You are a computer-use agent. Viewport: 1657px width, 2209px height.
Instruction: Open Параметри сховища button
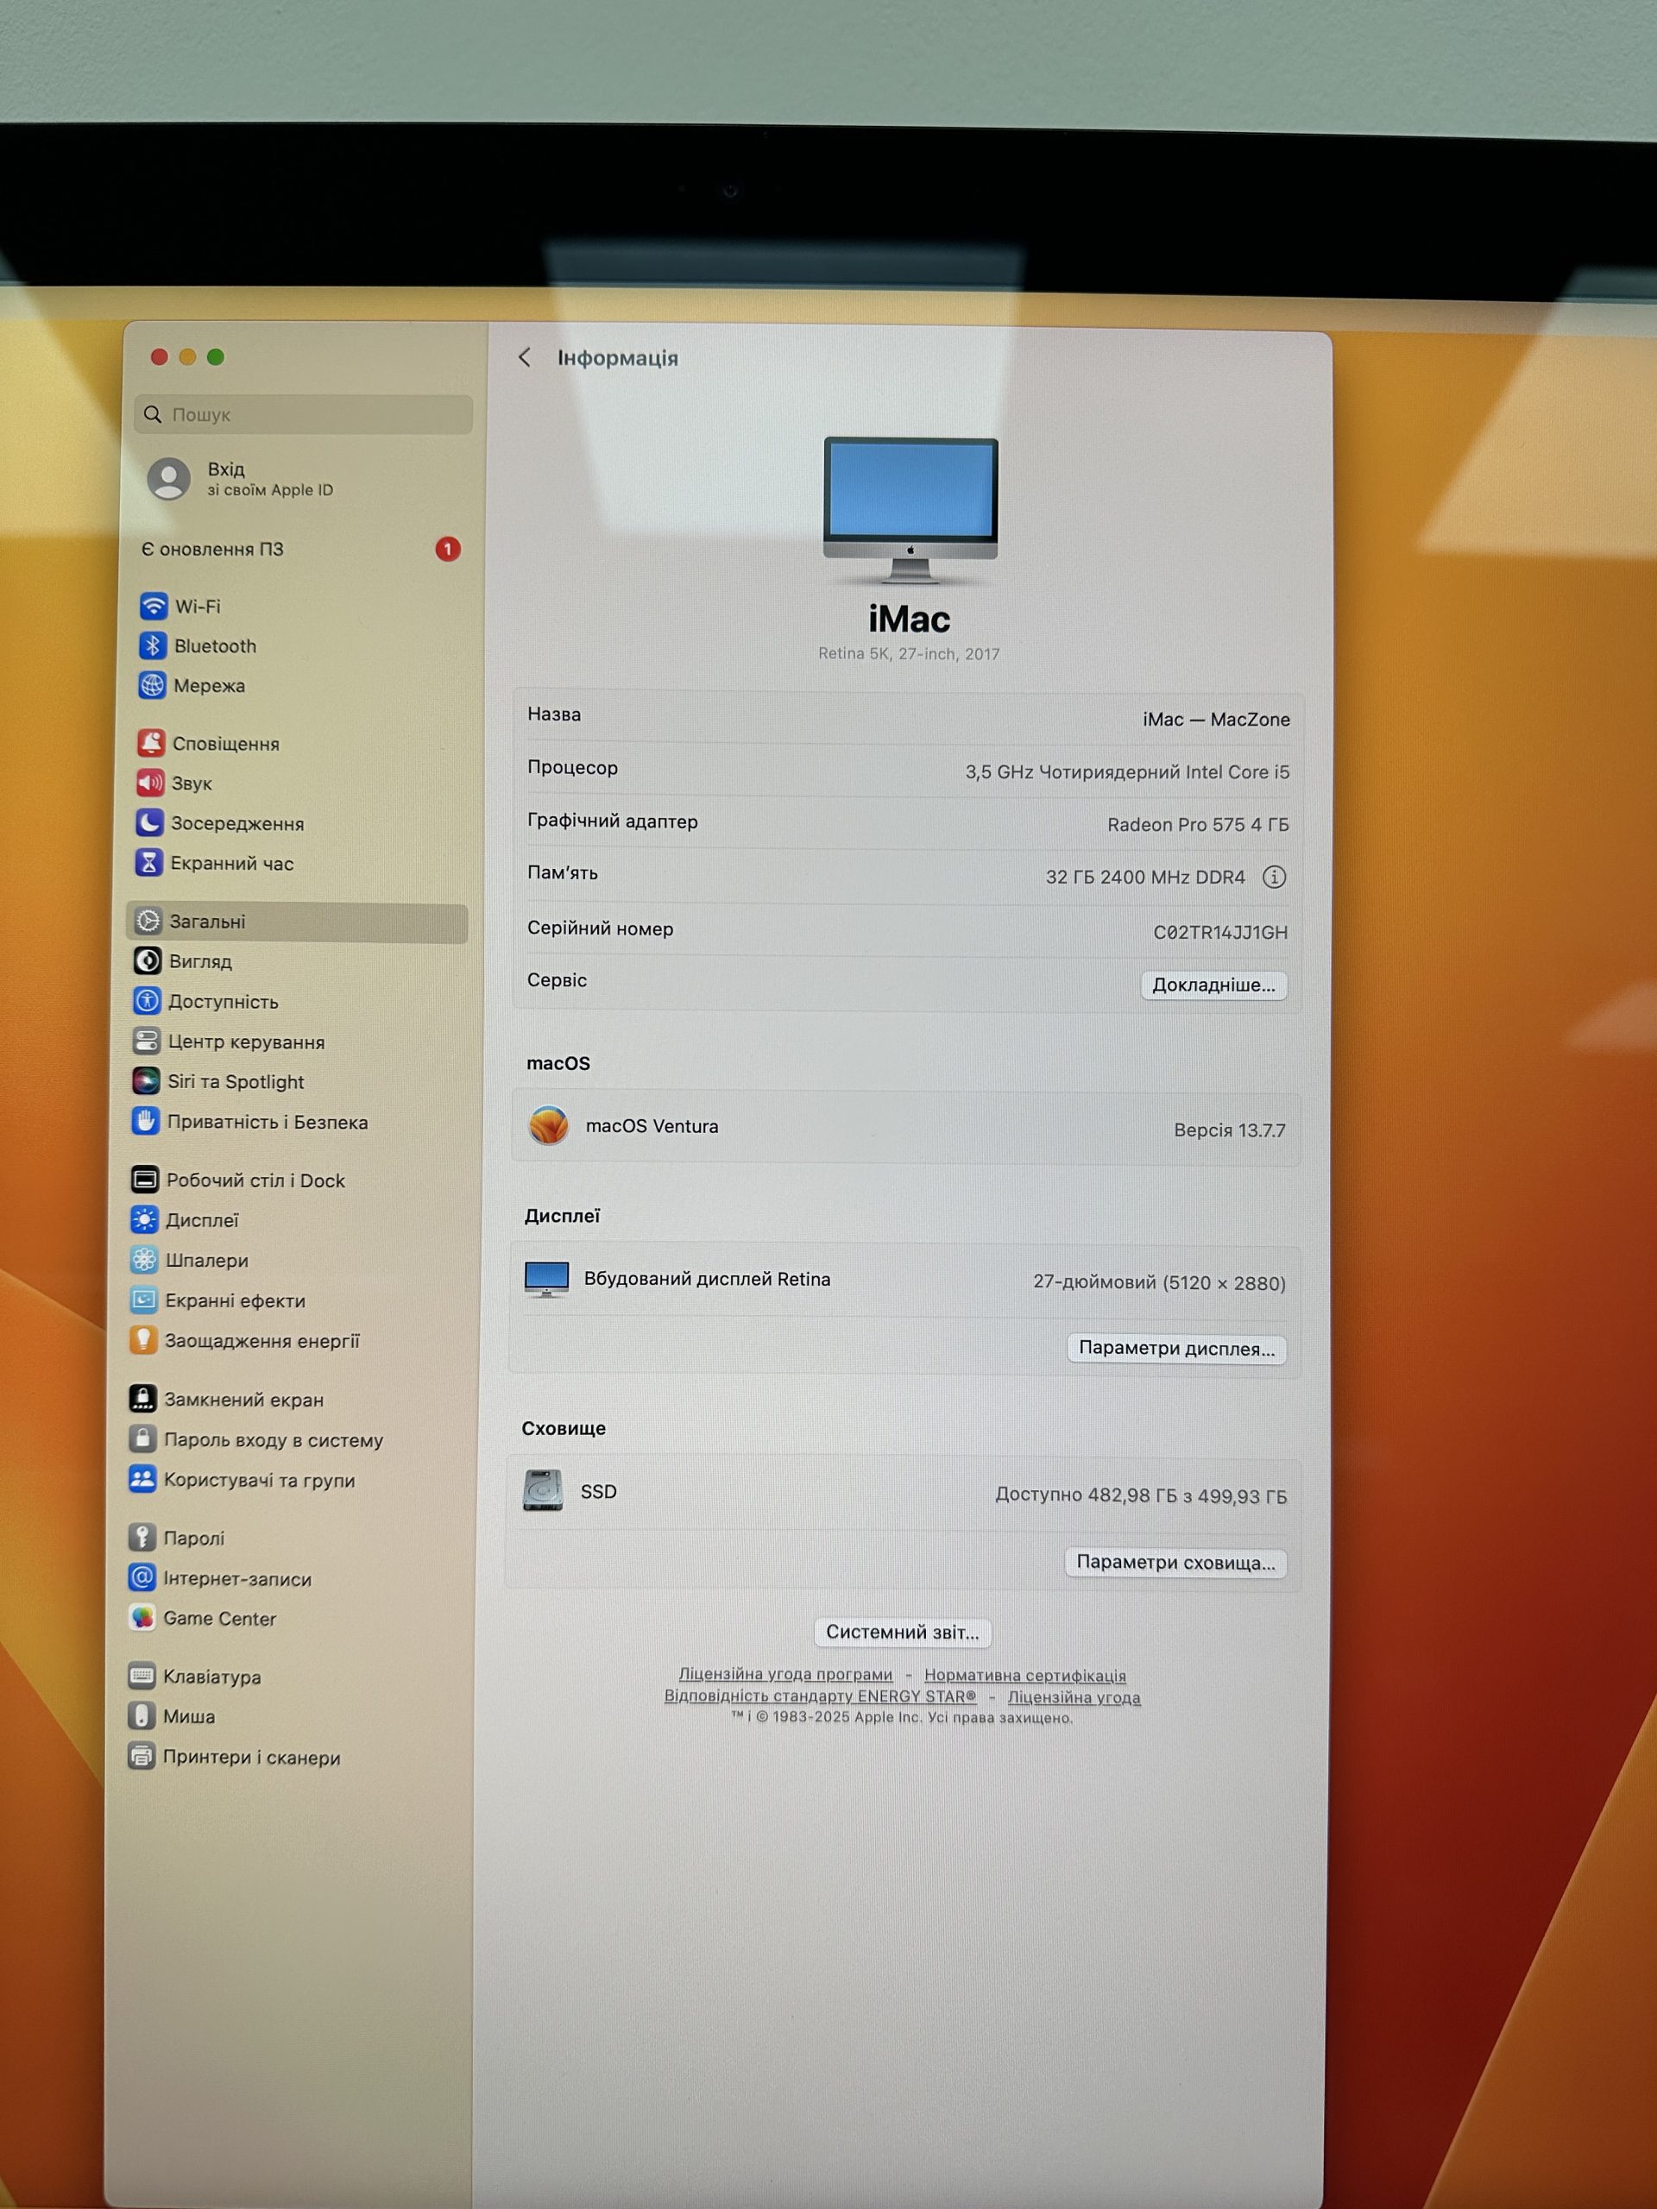pos(1175,1562)
